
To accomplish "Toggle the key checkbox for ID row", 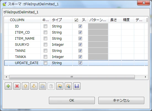I will click(45, 26).
